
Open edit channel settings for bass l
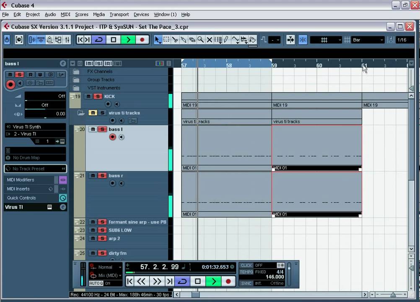pyautogui.click(x=63, y=63)
